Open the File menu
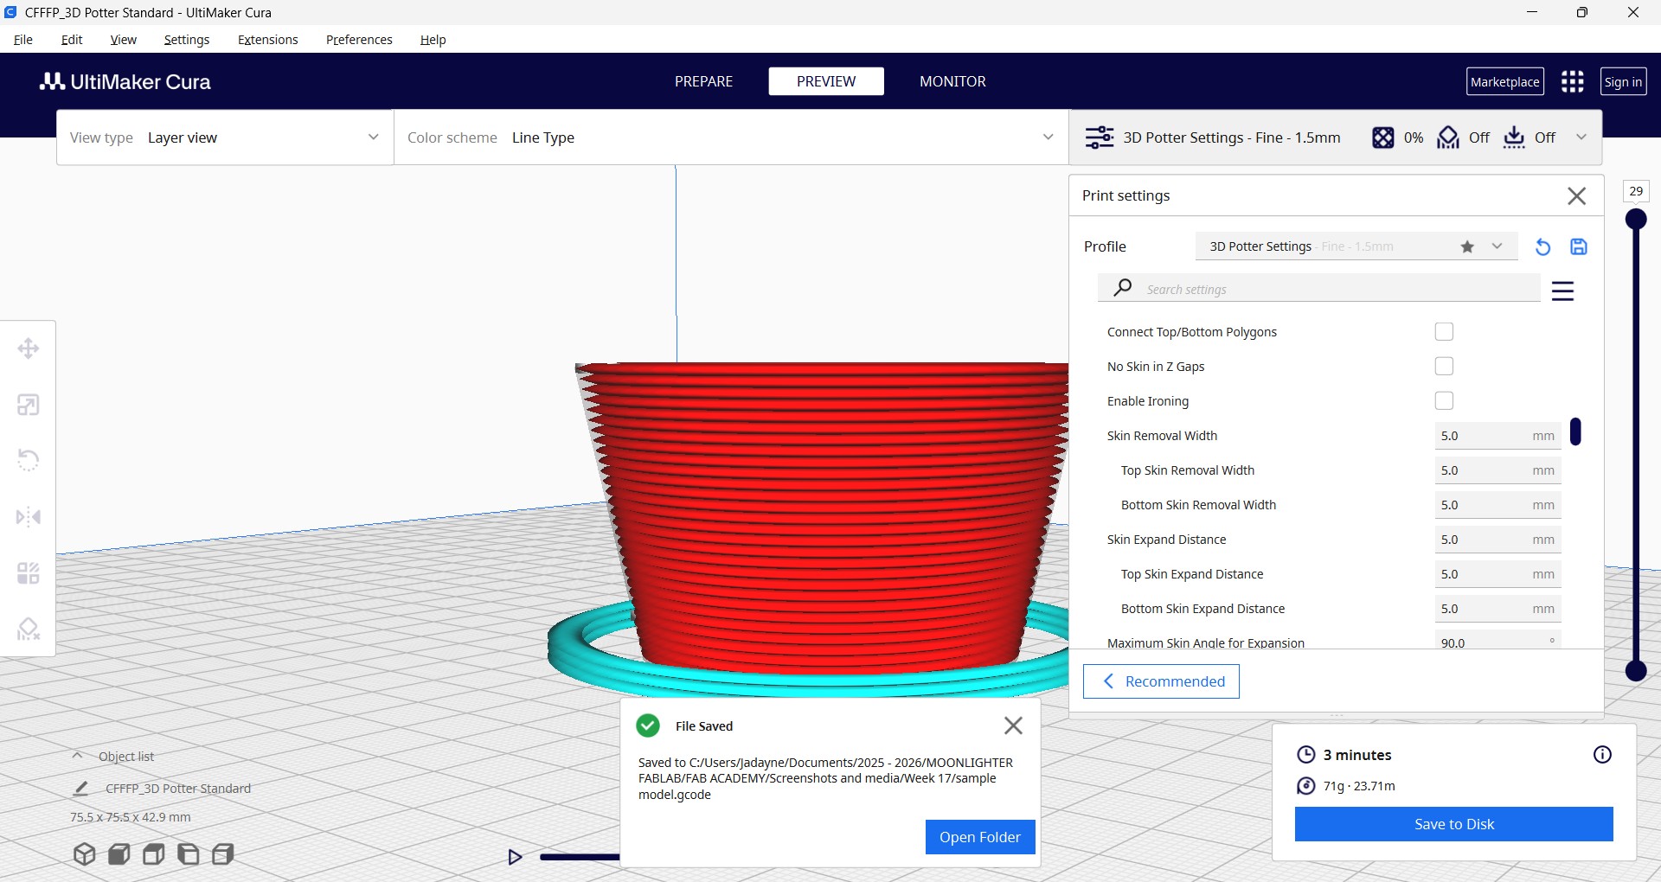The width and height of the screenshot is (1661, 882). click(23, 40)
